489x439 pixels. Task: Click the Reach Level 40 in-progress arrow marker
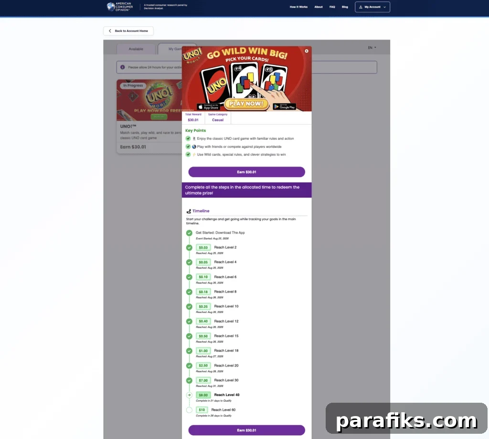pyautogui.click(x=189, y=395)
